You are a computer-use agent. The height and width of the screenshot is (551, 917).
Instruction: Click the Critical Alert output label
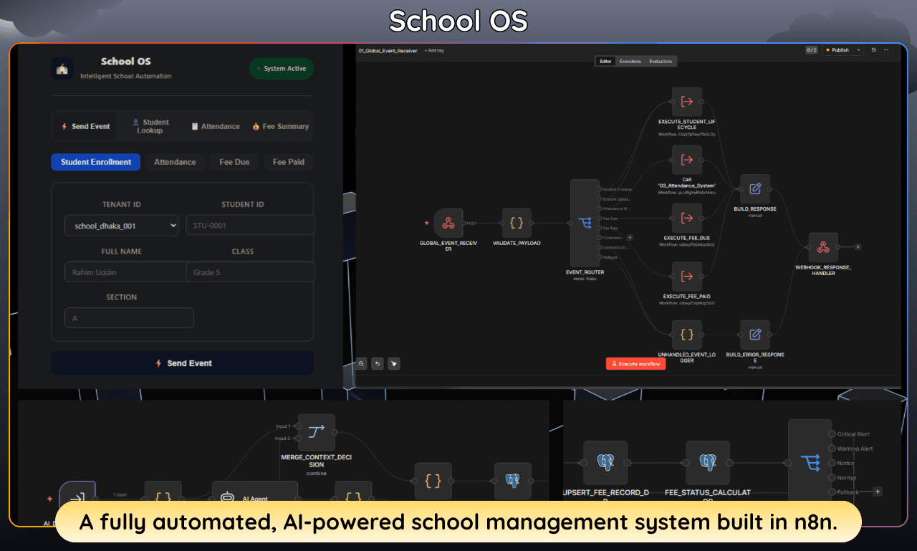pos(853,434)
